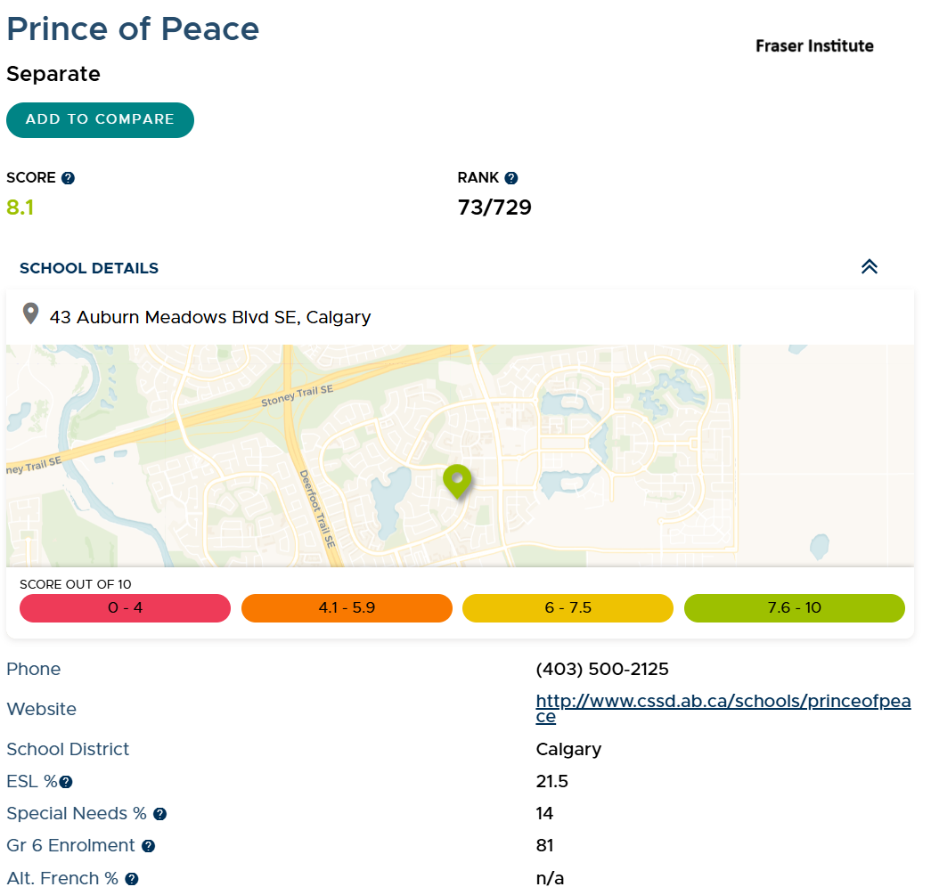Click the orange 4.1 - 5.9 score swatch

tap(347, 608)
